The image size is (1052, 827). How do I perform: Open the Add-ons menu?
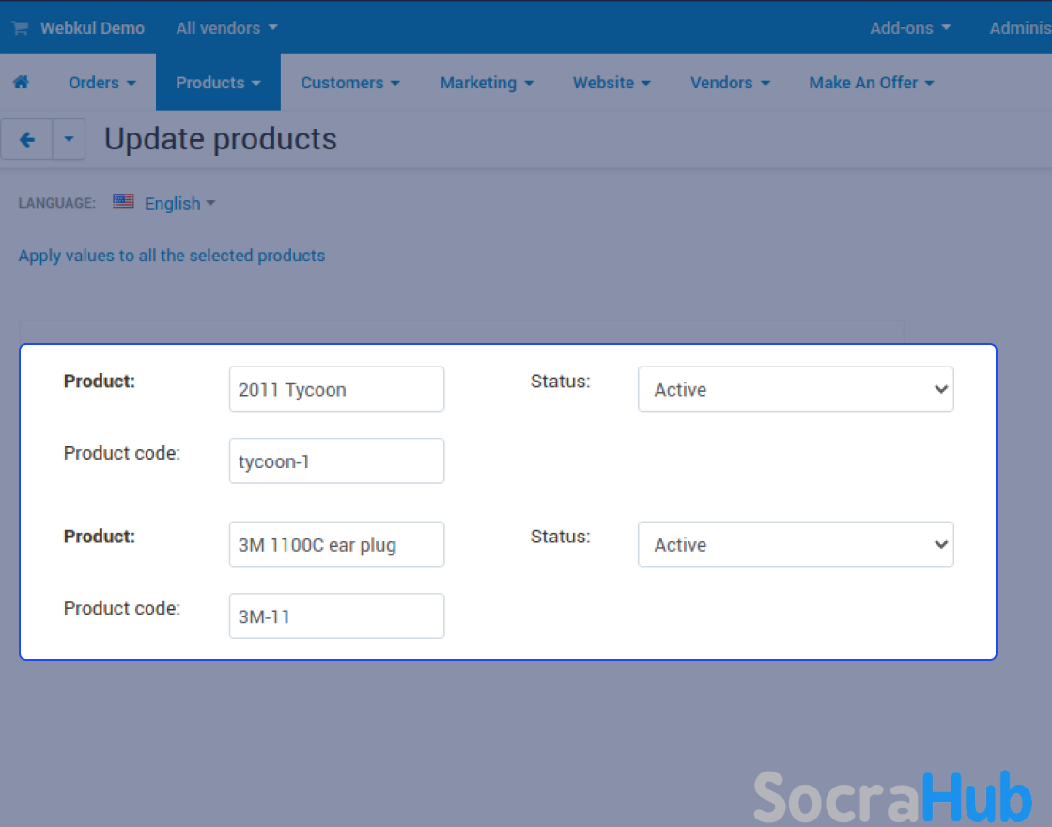909,28
